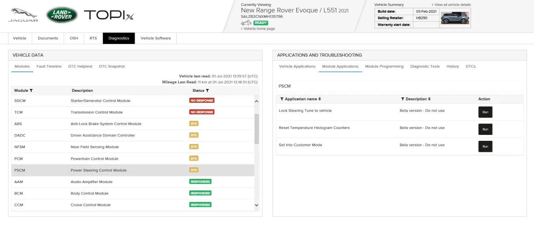The height and width of the screenshot is (227, 534).
Task: Click the green READY status badge
Action: coord(261,23)
